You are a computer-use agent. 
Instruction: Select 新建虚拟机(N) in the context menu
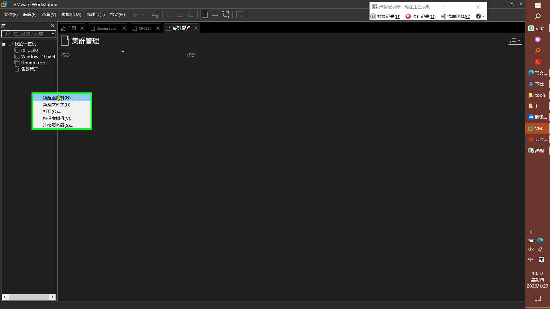pos(58,98)
